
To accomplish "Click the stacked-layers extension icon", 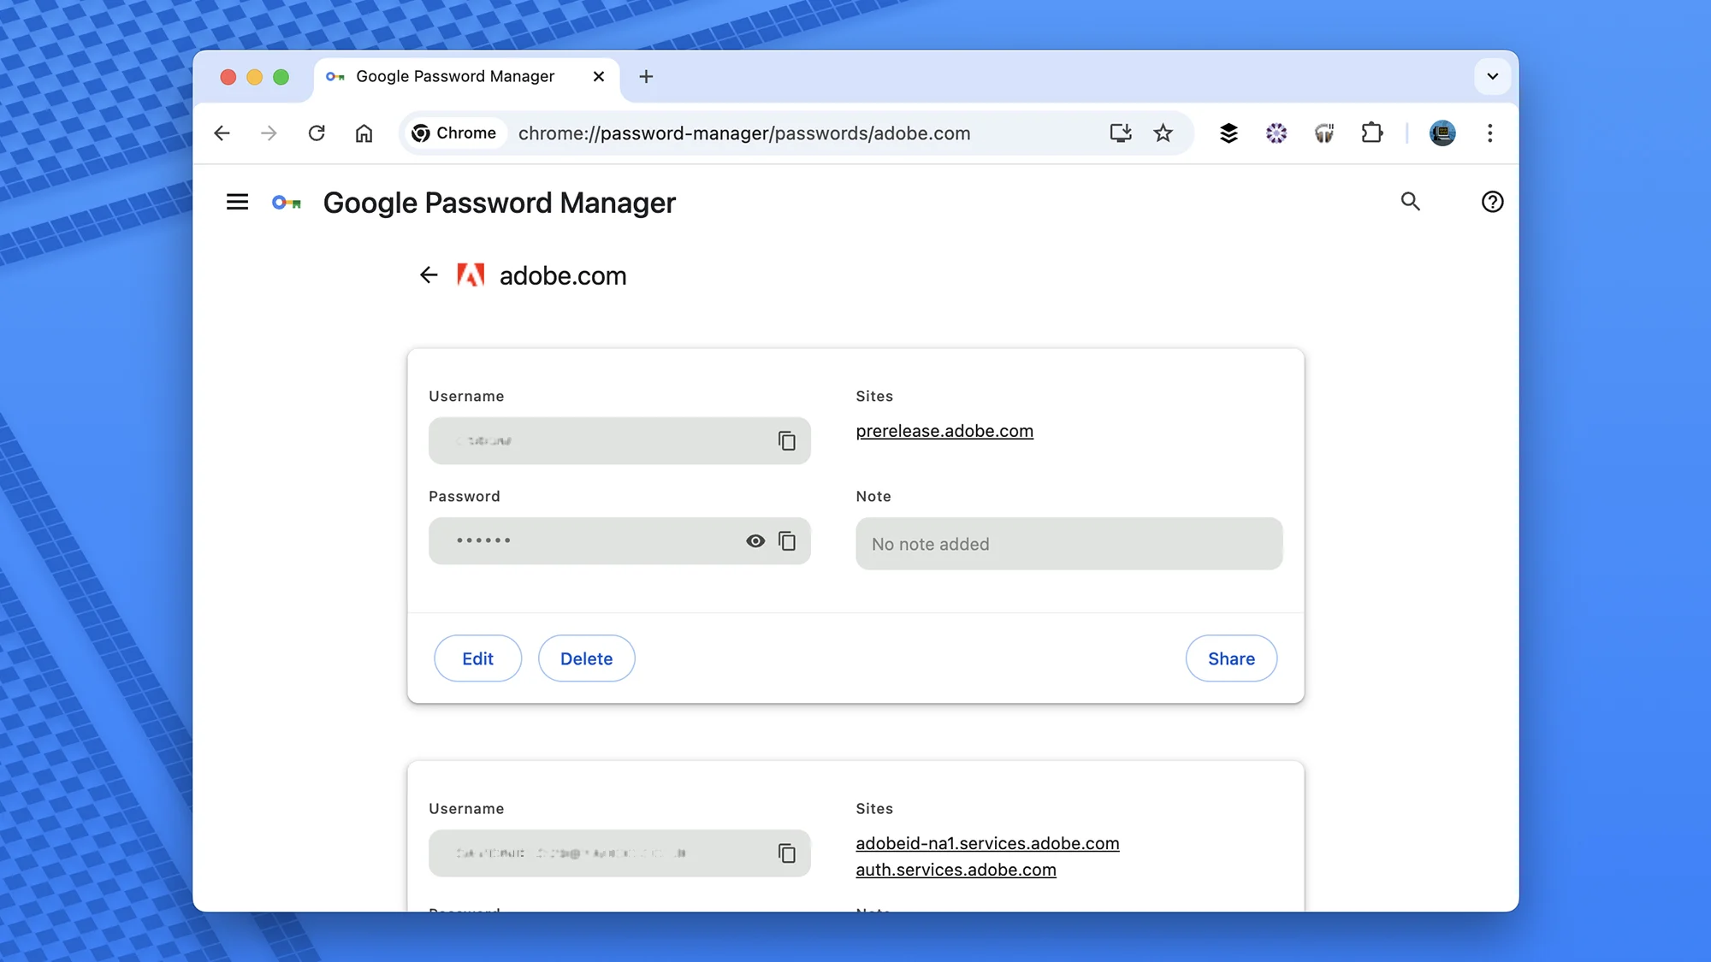I will click(1228, 133).
